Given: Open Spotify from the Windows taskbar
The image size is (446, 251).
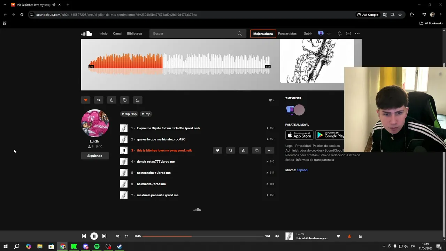Looking at the screenshot, I should click(97, 246).
